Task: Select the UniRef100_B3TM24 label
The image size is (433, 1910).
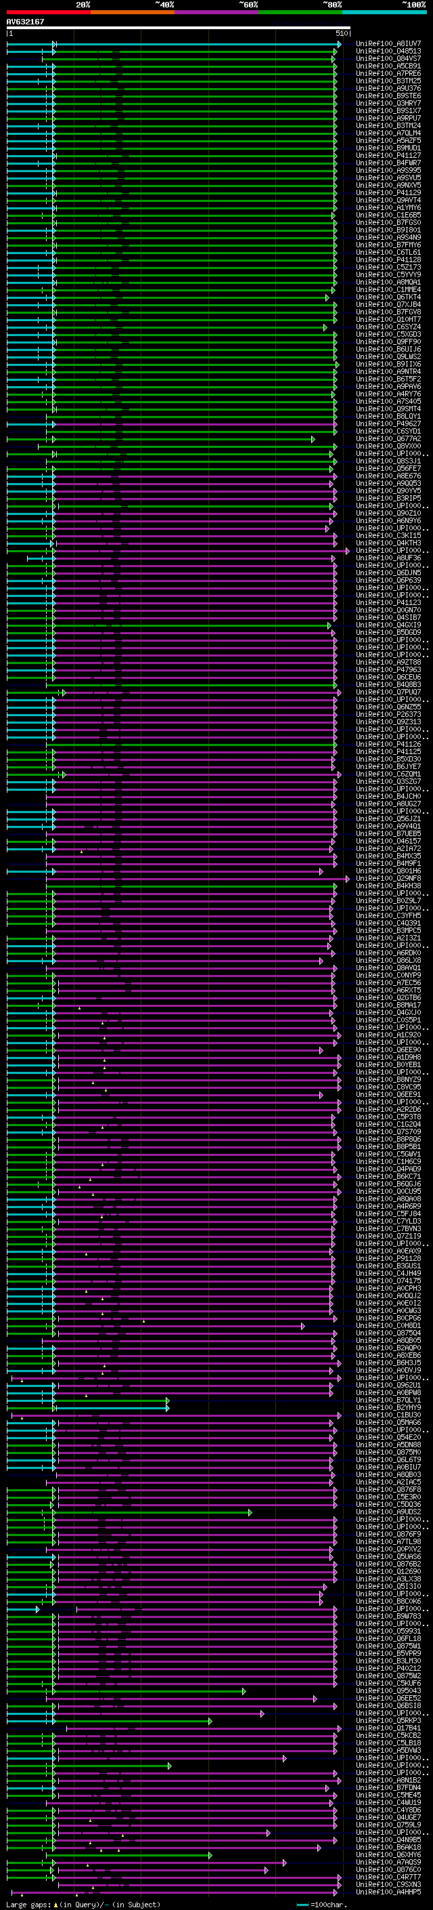Action: pos(388,125)
